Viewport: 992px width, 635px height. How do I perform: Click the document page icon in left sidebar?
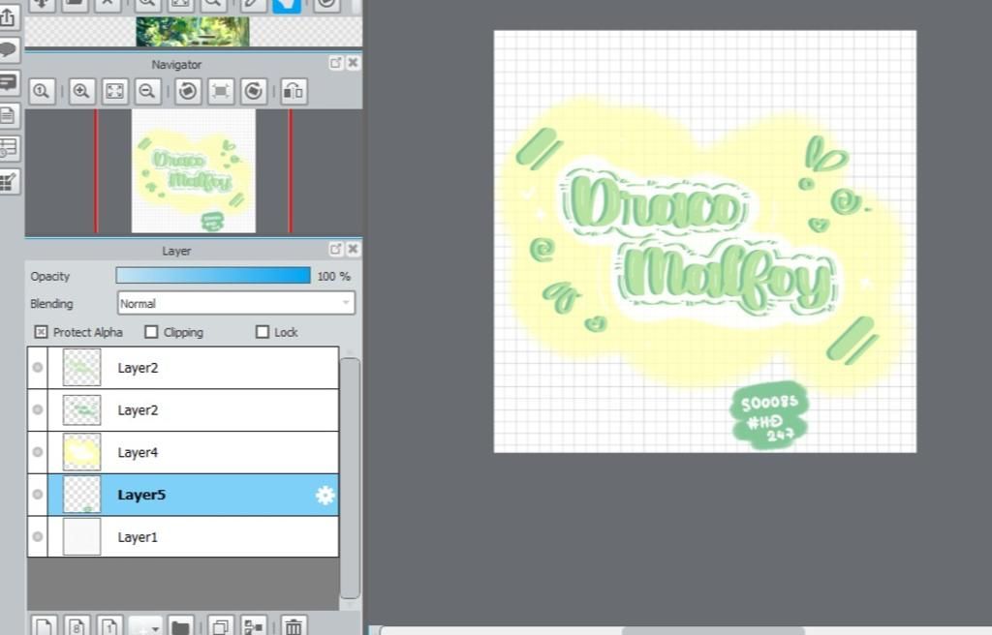pos(8,115)
